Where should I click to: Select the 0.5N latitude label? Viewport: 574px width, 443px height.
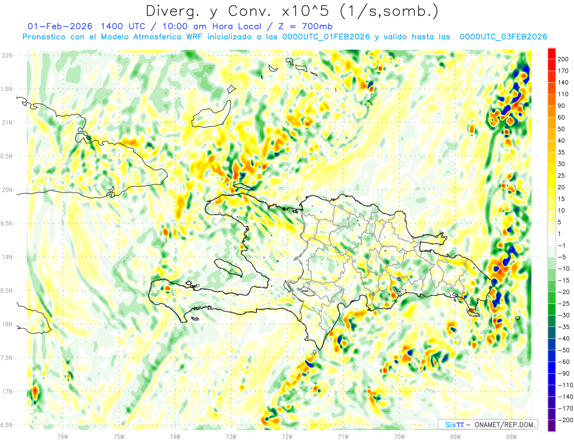7,156
